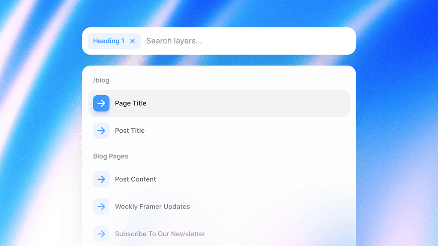Click the arrow icon beside Weekly Framer Updates

[101, 207]
